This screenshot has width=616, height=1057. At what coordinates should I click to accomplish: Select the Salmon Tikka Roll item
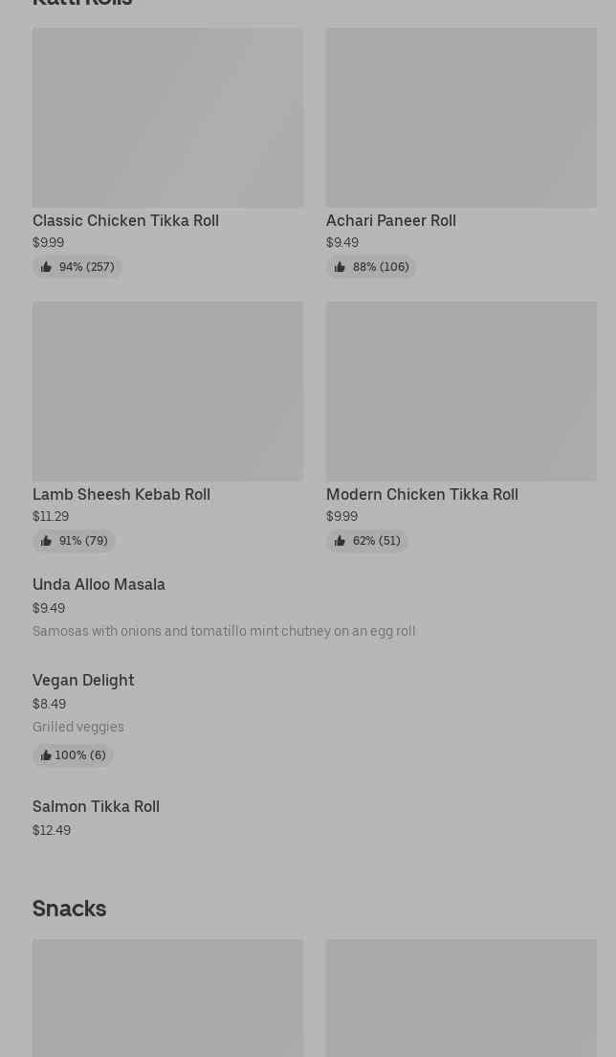point(96,806)
